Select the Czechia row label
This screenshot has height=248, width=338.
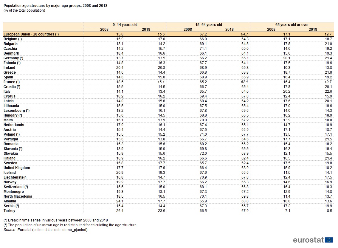[x=10, y=49]
